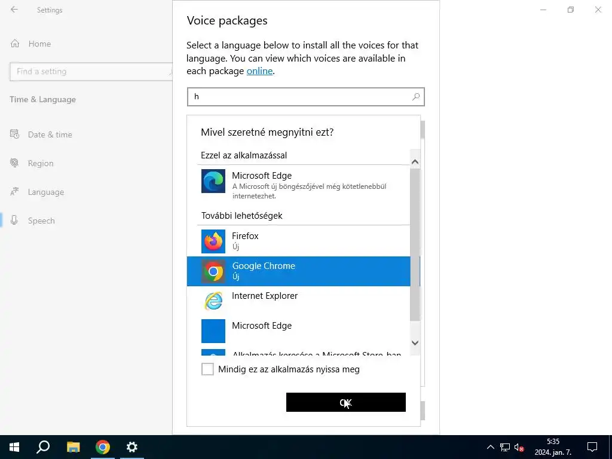Open taskbar search magnifier

43,447
